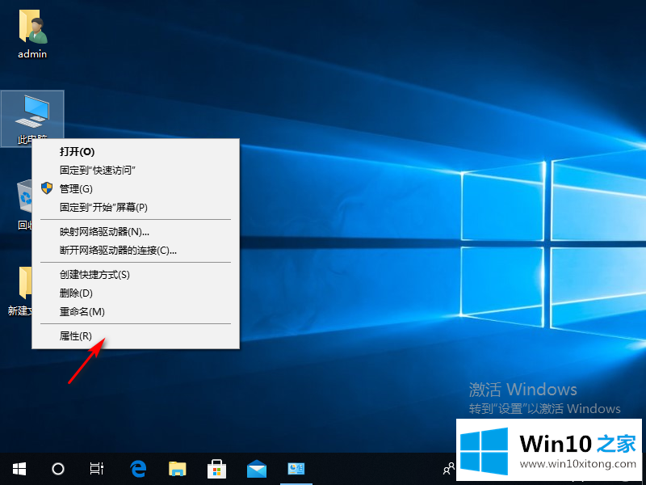Launch Microsoft Edge from taskbar
This screenshot has width=646, height=485.
click(138, 469)
